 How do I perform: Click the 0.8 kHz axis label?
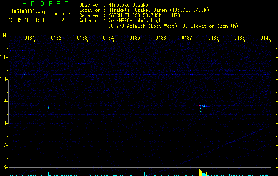click(4, 123)
